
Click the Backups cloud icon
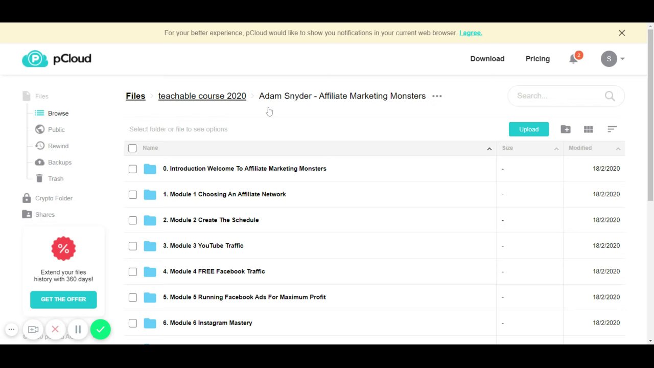coord(39,162)
